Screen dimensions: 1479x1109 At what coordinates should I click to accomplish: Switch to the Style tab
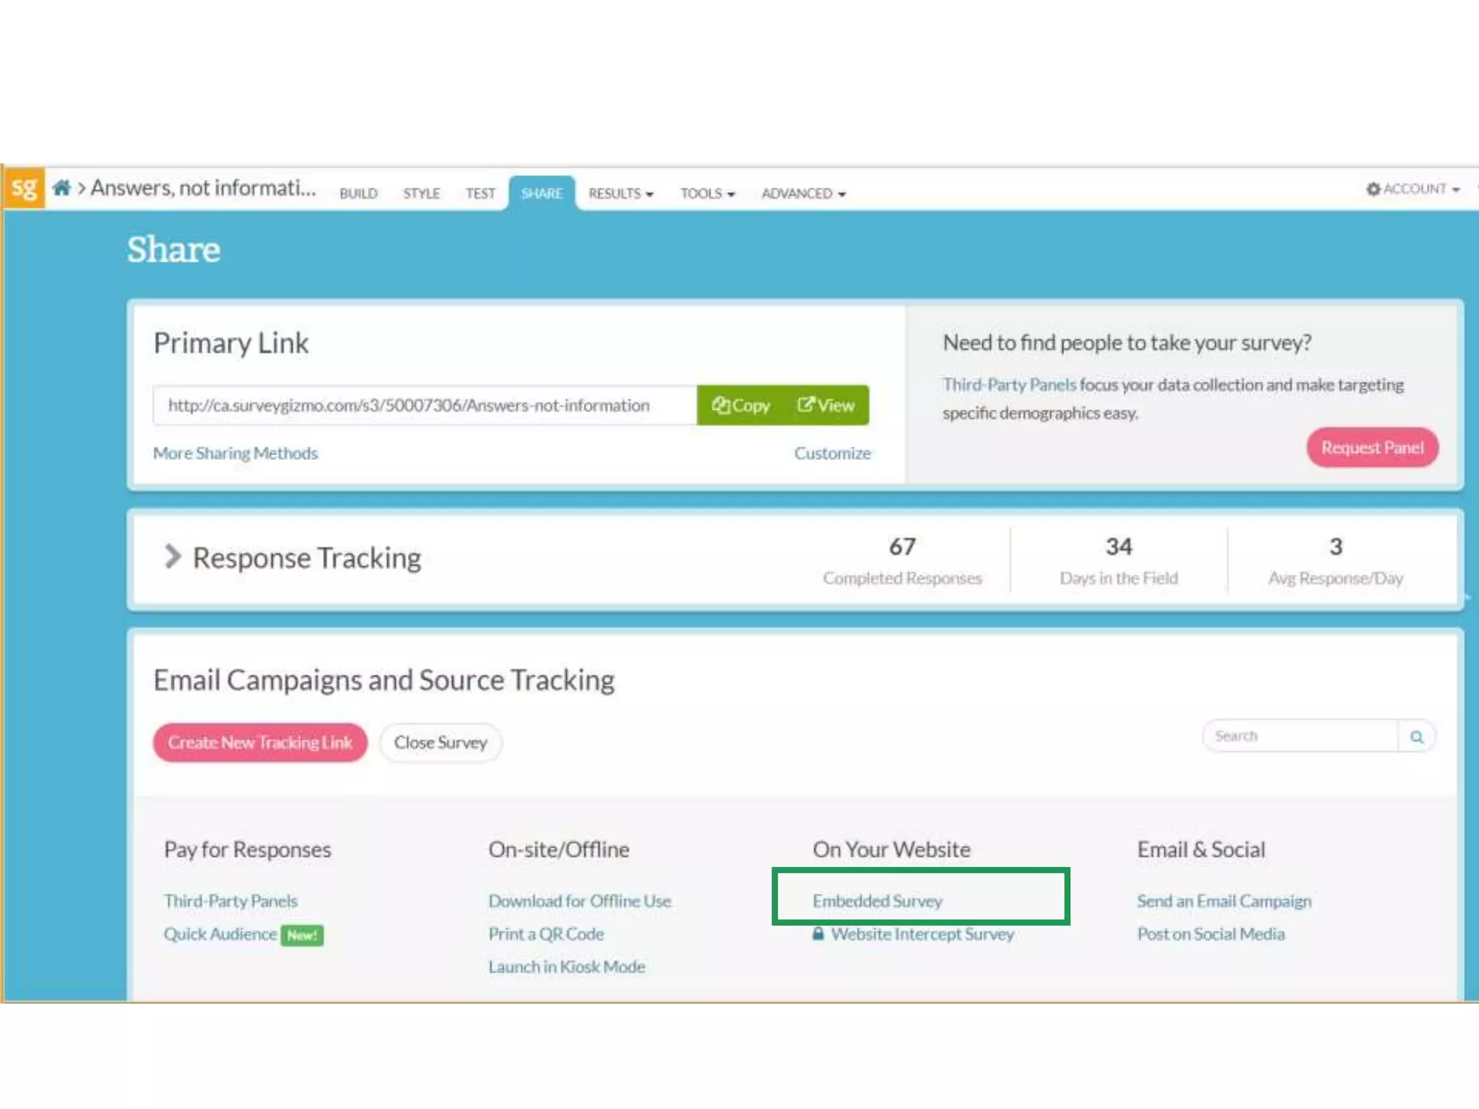click(x=421, y=193)
